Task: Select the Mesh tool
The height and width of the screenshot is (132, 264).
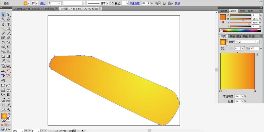Action: (x=3, y=56)
